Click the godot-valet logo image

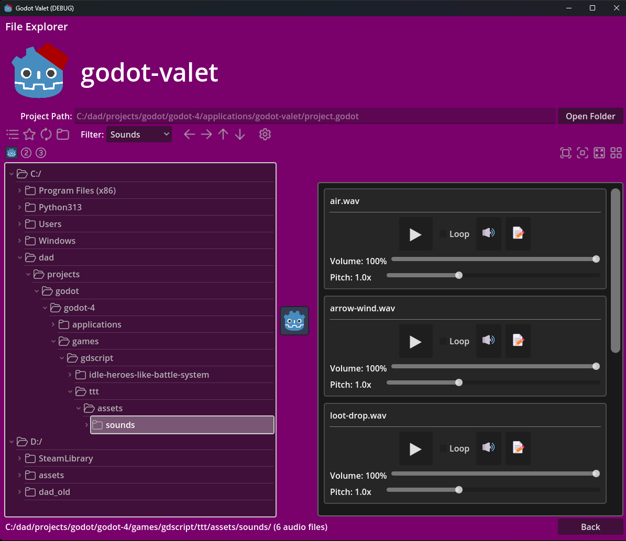(40, 71)
